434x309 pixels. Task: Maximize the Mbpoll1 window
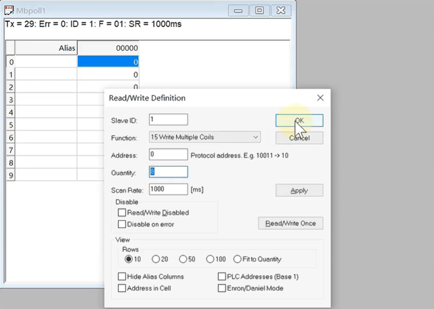260,10
